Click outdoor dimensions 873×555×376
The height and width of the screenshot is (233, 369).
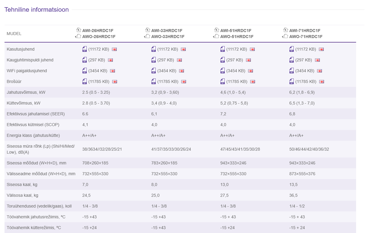pyautogui.click(x=302, y=174)
